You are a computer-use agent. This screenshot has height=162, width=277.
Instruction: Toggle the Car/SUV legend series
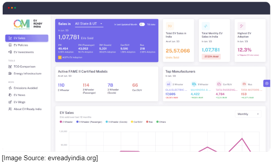coord(136,122)
